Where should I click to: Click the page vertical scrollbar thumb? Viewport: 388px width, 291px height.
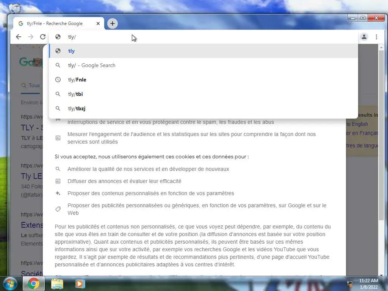(381, 135)
